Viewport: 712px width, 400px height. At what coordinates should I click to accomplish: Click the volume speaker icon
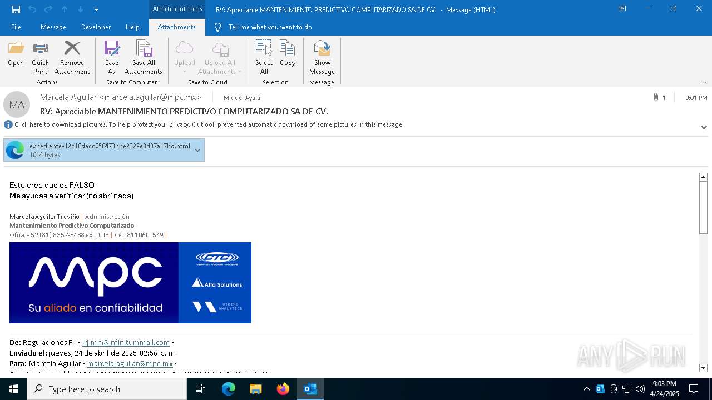coord(640,389)
